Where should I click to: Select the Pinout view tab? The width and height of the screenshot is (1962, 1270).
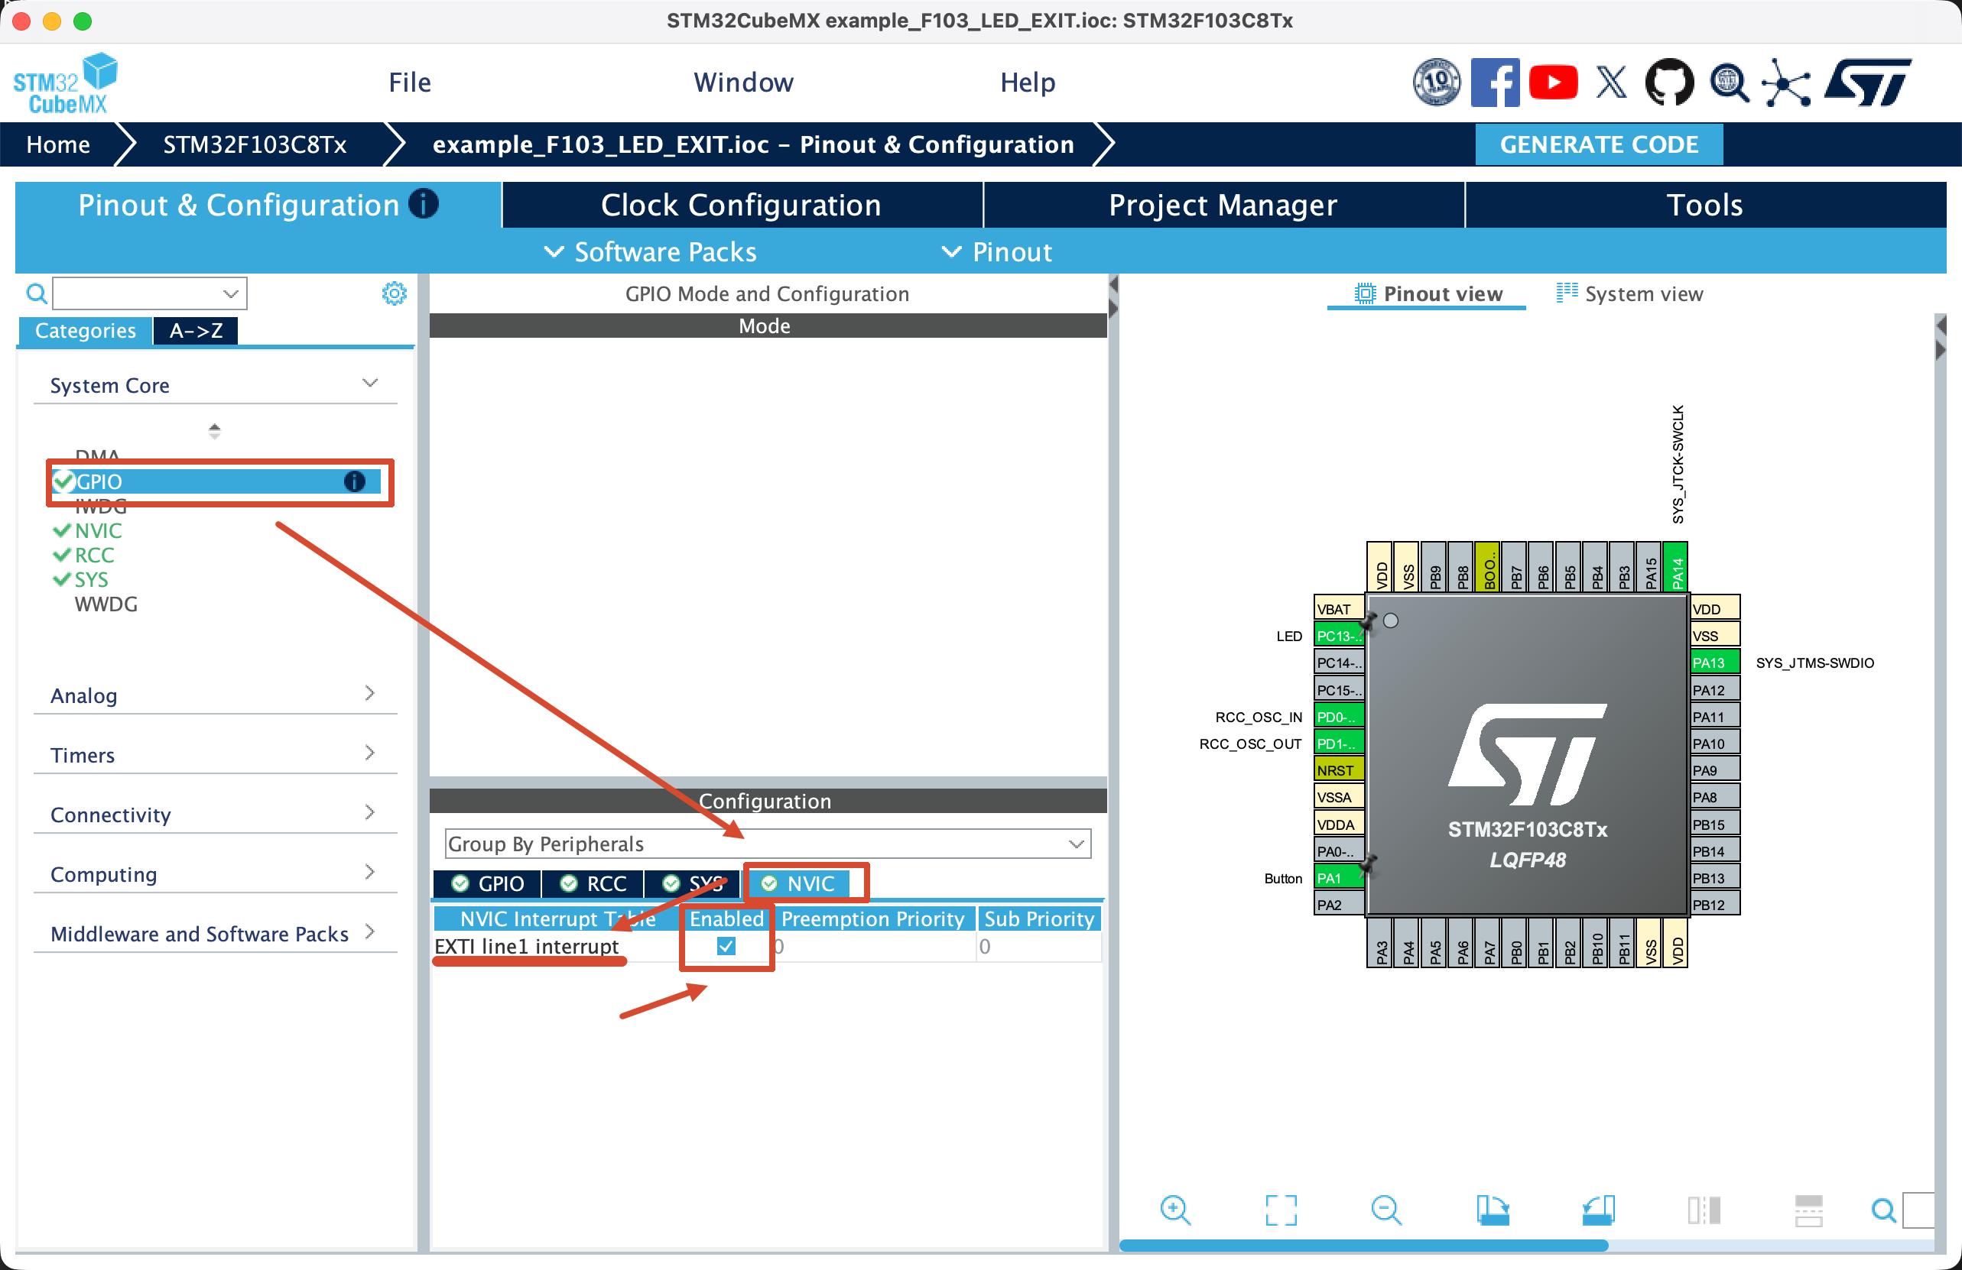tap(1428, 293)
